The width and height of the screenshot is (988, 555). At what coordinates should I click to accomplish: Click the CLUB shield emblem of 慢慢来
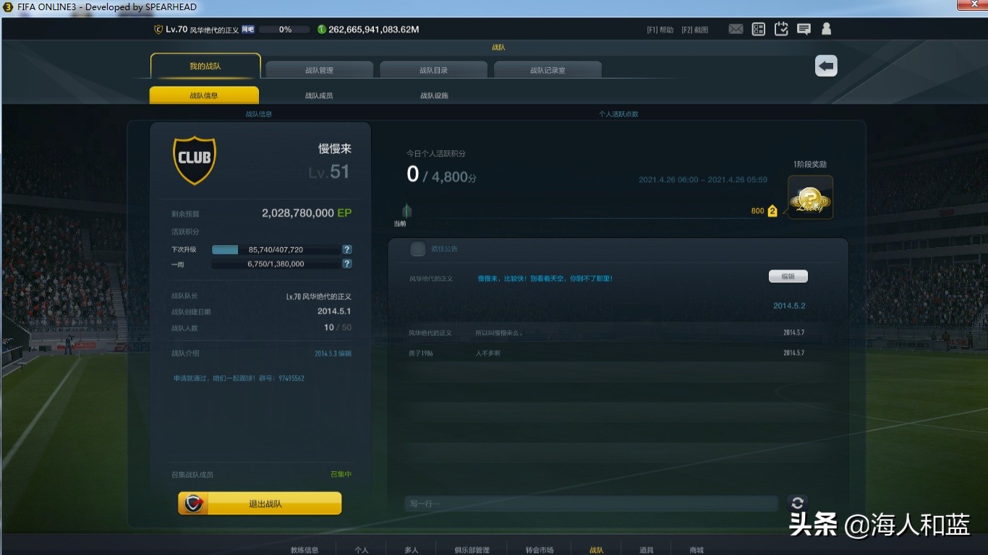click(194, 160)
